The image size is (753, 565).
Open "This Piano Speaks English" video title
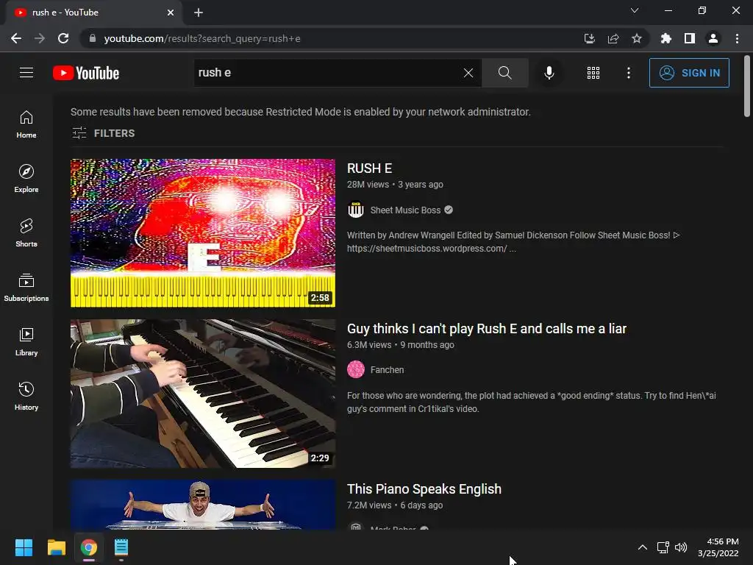click(424, 489)
